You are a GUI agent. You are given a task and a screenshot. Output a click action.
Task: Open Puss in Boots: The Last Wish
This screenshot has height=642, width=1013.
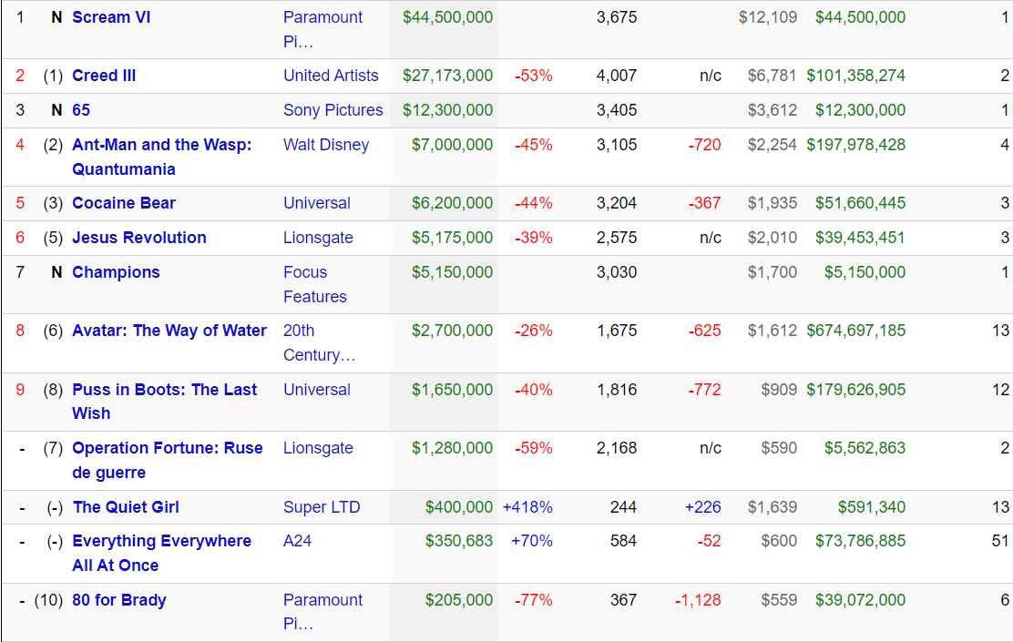click(x=165, y=402)
